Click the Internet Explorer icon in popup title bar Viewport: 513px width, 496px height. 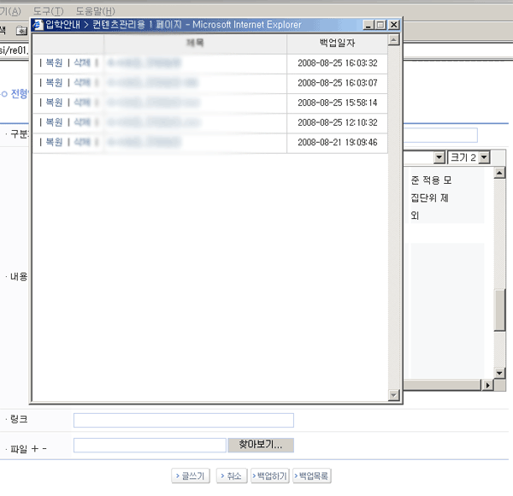point(38,26)
